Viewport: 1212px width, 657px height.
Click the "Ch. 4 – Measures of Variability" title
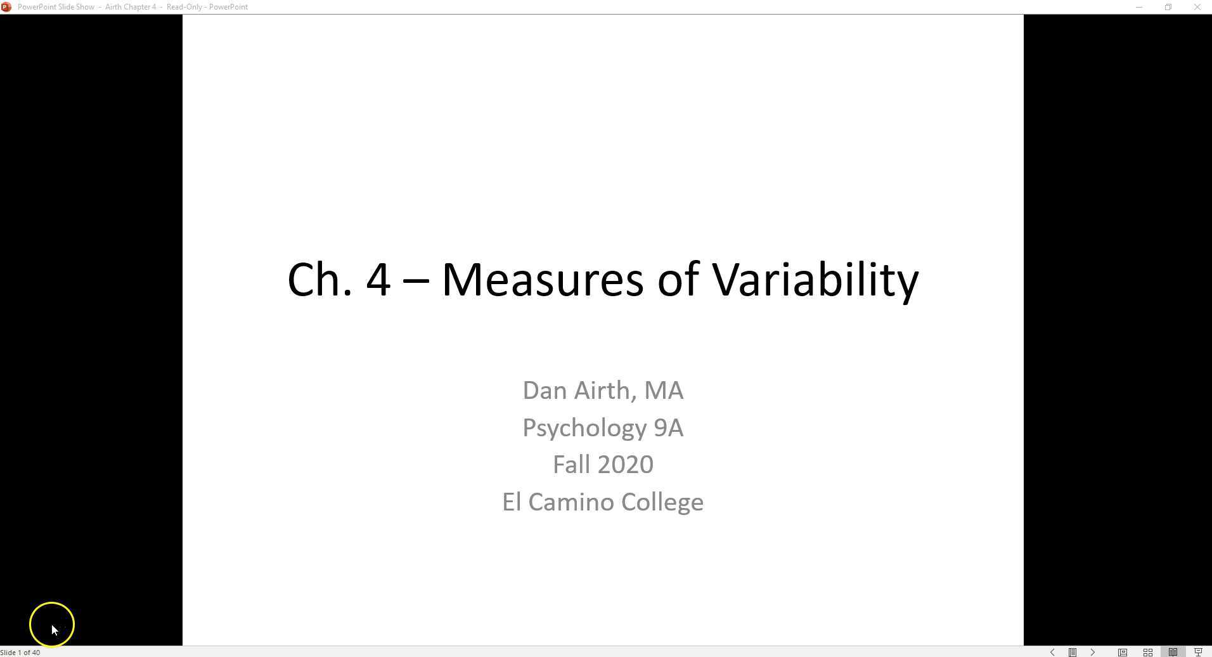[x=603, y=280]
